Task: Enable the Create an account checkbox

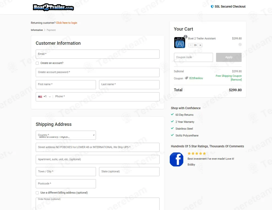Action: pyautogui.click(x=37, y=63)
